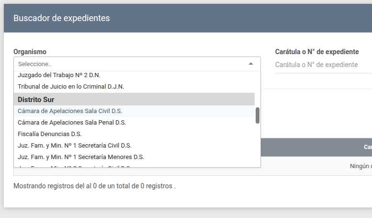
Task: Choose the Fiscalía Denuncias D.S. option
Action: click(50, 134)
